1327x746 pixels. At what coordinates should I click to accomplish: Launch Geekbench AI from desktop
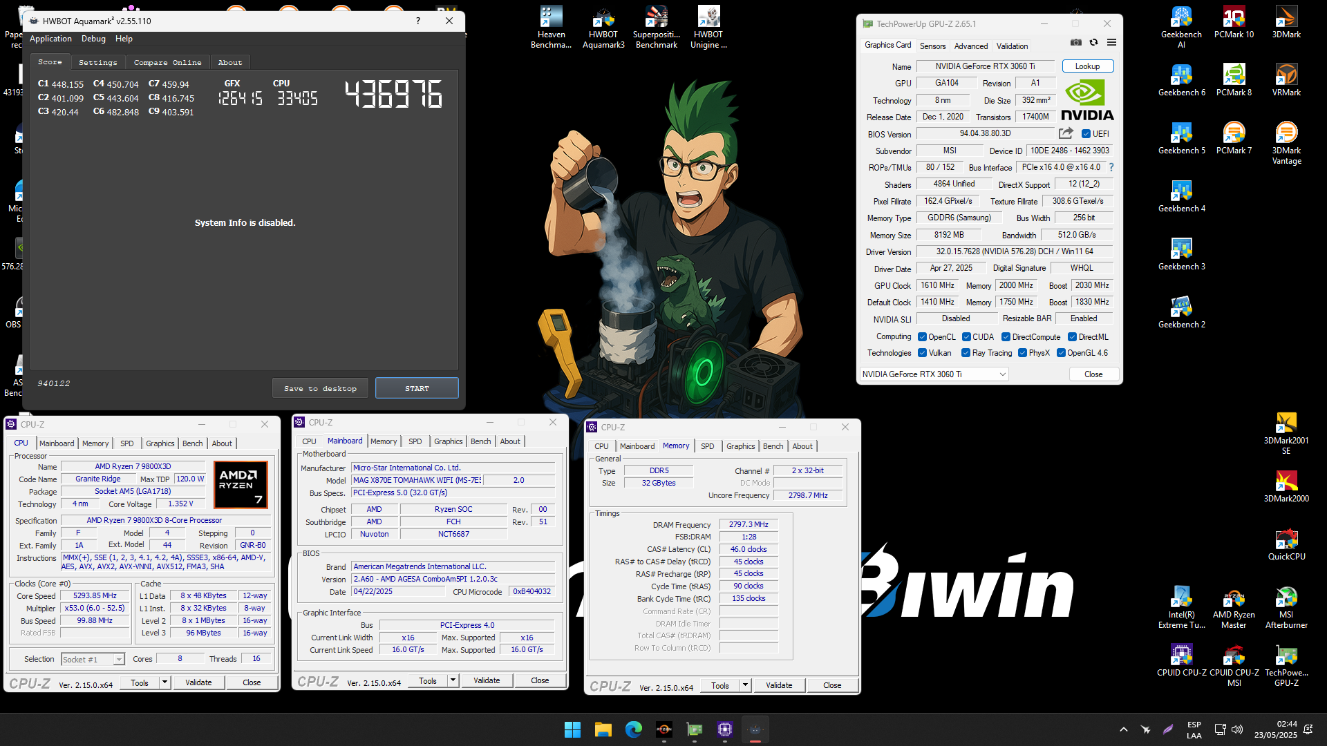tap(1181, 28)
